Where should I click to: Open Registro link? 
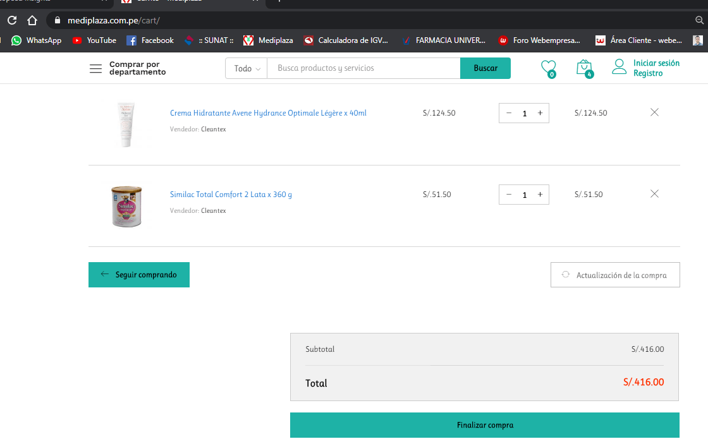coord(648,73)
